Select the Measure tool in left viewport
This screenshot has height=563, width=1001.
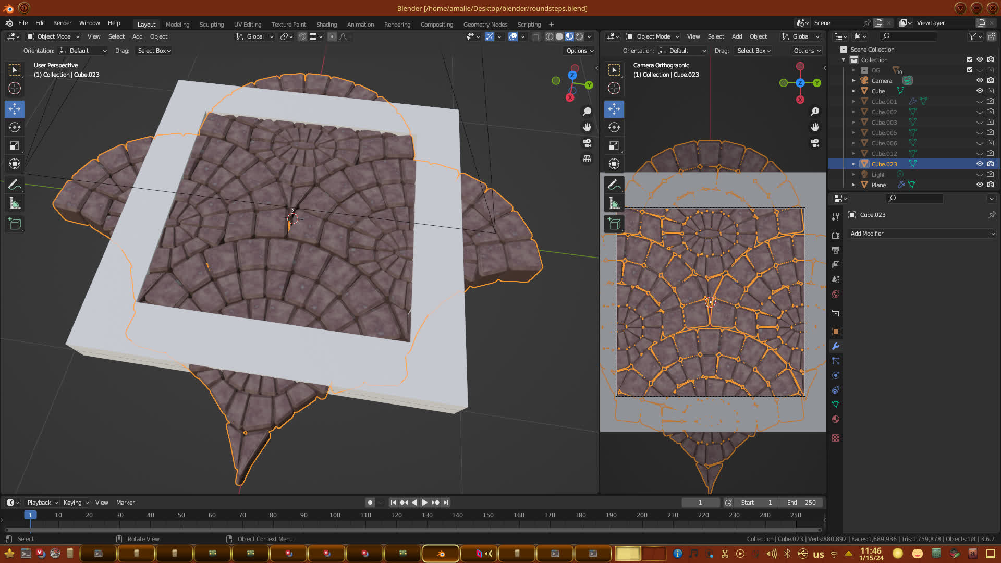[15, 204]
